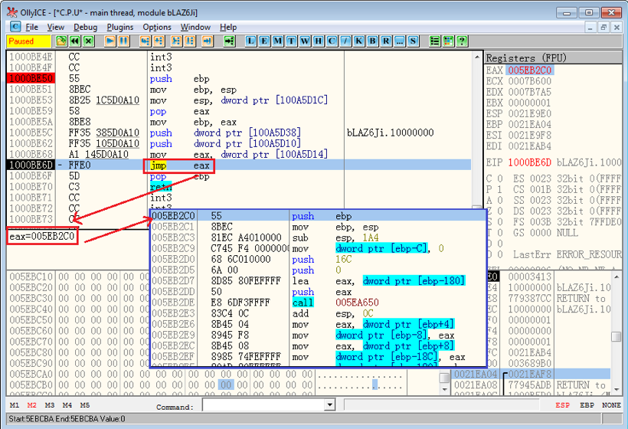Expand the Command combo box dropdown arrow
This screenshot has height=429, width=628.
330,405
